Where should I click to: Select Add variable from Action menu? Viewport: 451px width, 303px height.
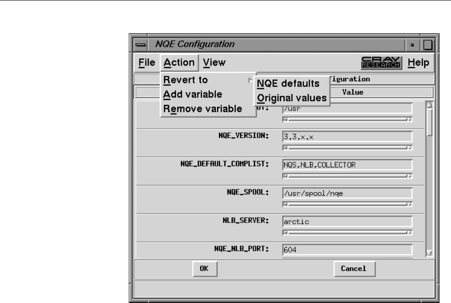[208, 94]
